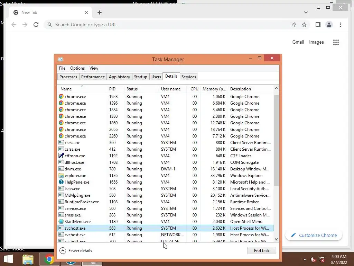
Task: Click the Chrome address bar
Action: [167, 25]
